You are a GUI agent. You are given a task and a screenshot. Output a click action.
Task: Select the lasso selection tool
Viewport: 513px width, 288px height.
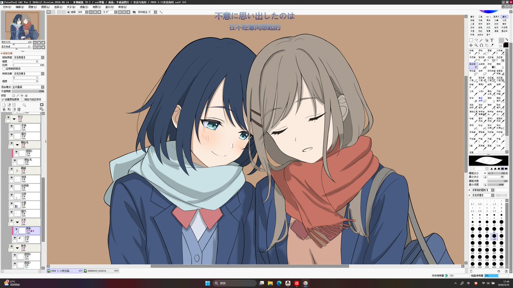[476, 40]
